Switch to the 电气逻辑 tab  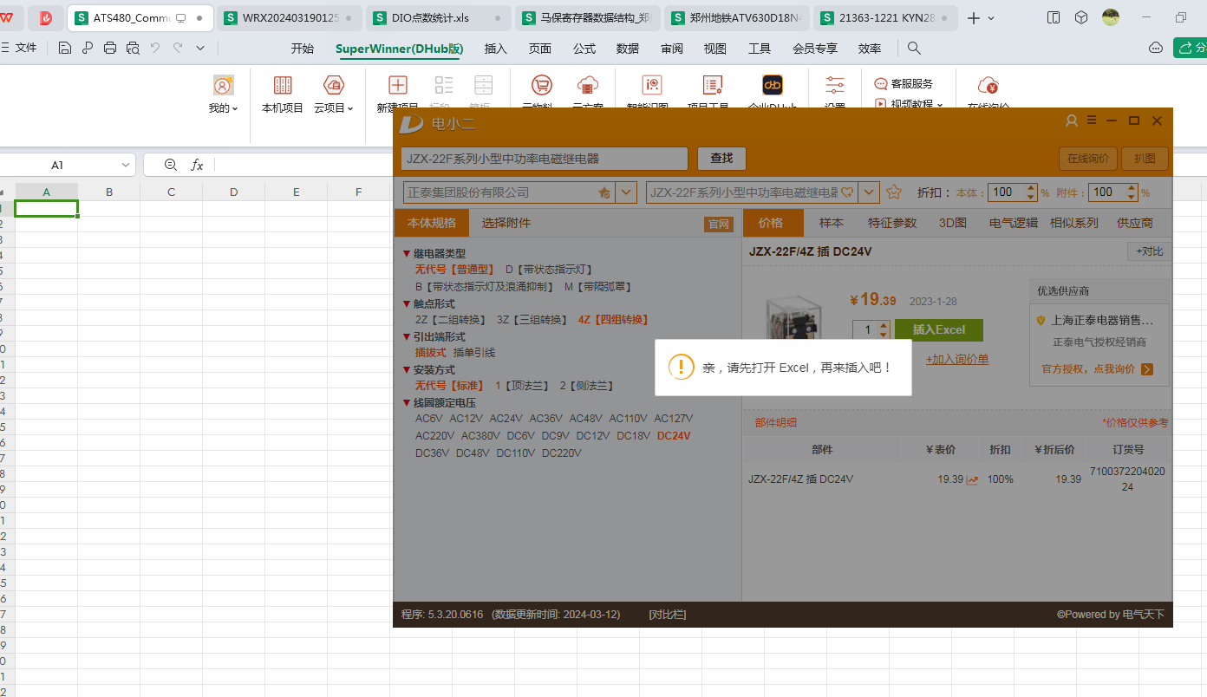pos(1014,223)
